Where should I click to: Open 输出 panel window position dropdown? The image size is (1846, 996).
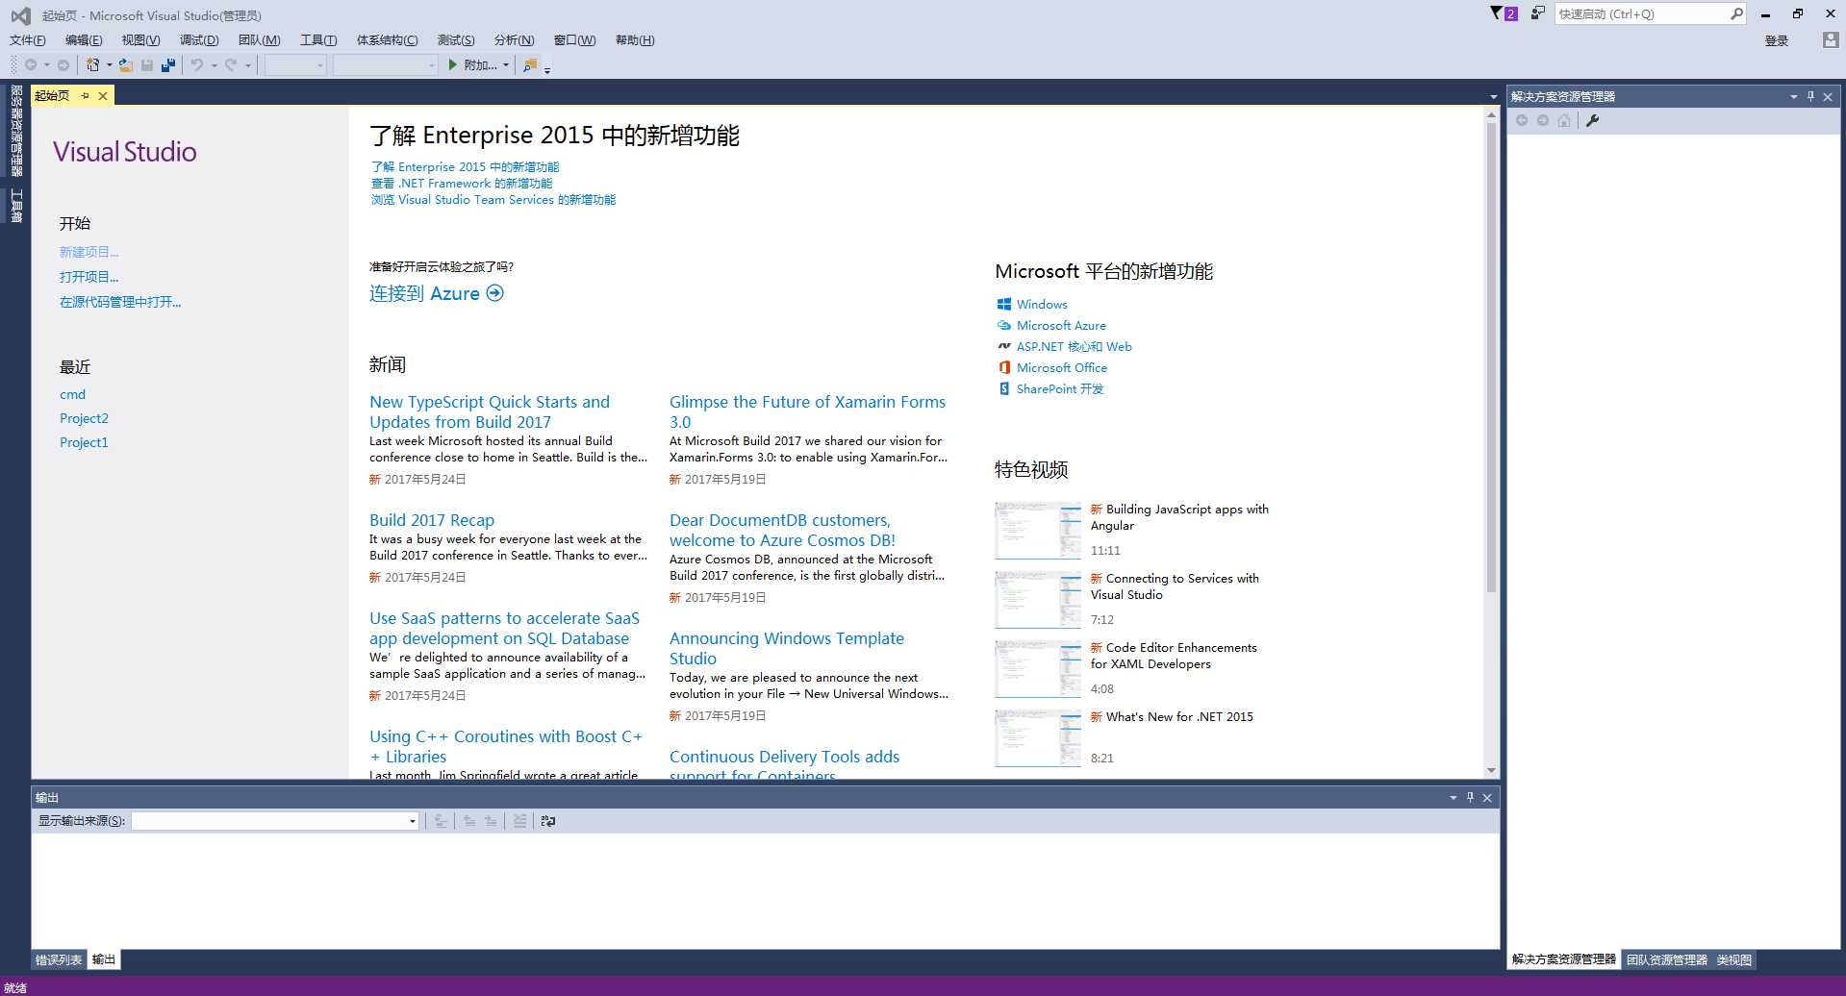pyautogui.click(x=1453, y=797)
